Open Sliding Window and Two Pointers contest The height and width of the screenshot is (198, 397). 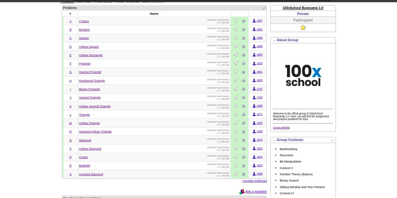302,187
